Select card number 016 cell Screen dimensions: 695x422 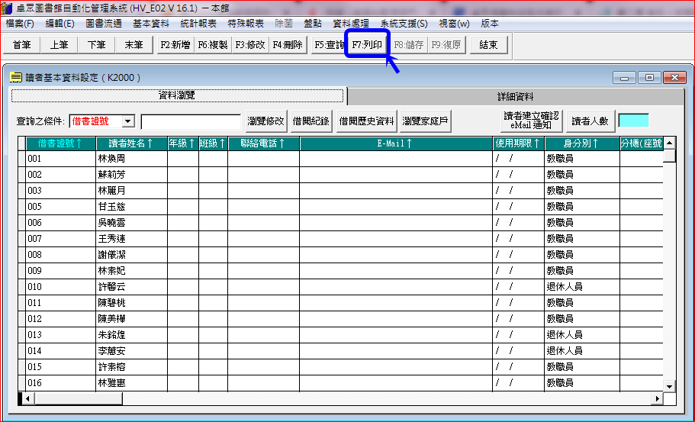tap(61, 383)
